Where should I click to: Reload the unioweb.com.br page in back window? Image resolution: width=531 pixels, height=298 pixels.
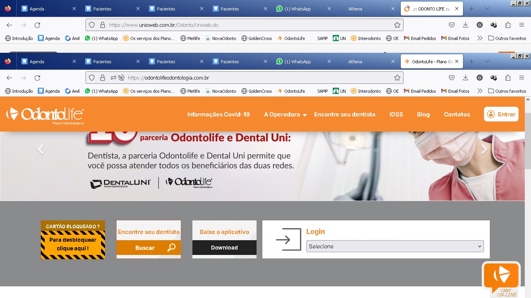pyautogui.click(x=37, y=25)
